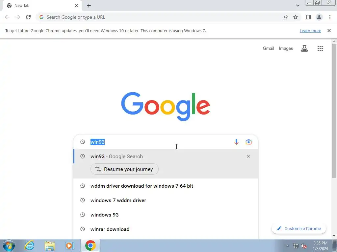Select the windows 7 wddm driver suggestion
The height and width of the screenshot is (252, 337).
coord(166,200)
